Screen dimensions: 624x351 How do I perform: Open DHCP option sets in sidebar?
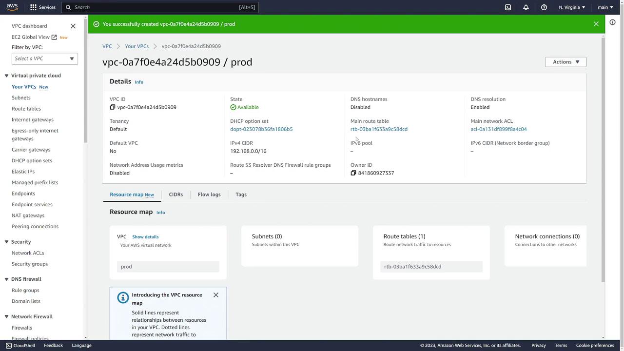32,160
